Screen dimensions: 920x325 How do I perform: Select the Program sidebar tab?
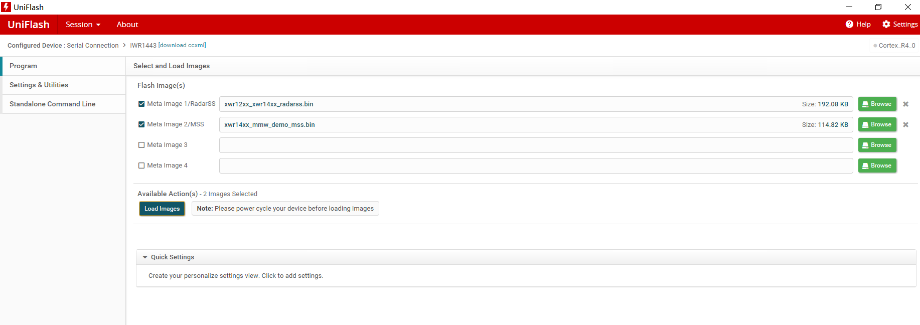(63, 66)
